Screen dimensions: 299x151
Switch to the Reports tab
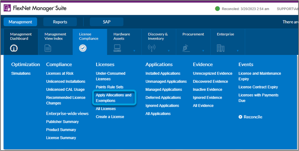click(x=60, y=22)
